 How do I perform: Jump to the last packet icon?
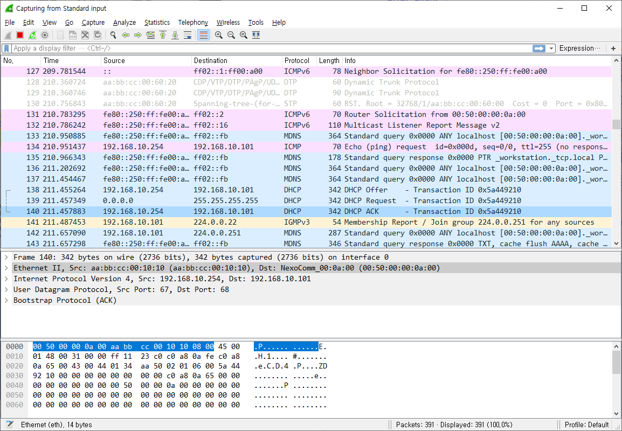tap(175, 36)
